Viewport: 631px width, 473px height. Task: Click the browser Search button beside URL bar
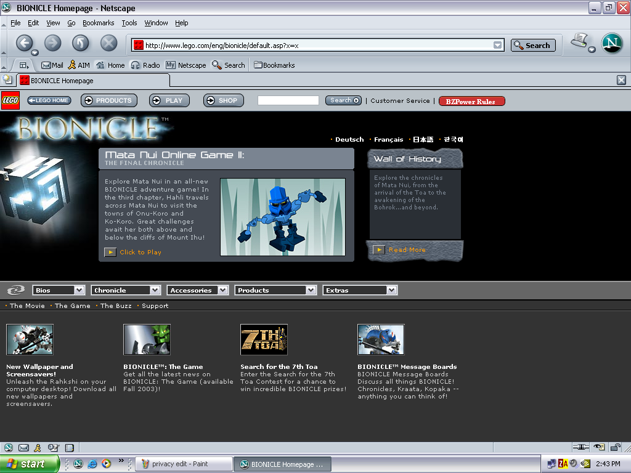coord(533,46)
